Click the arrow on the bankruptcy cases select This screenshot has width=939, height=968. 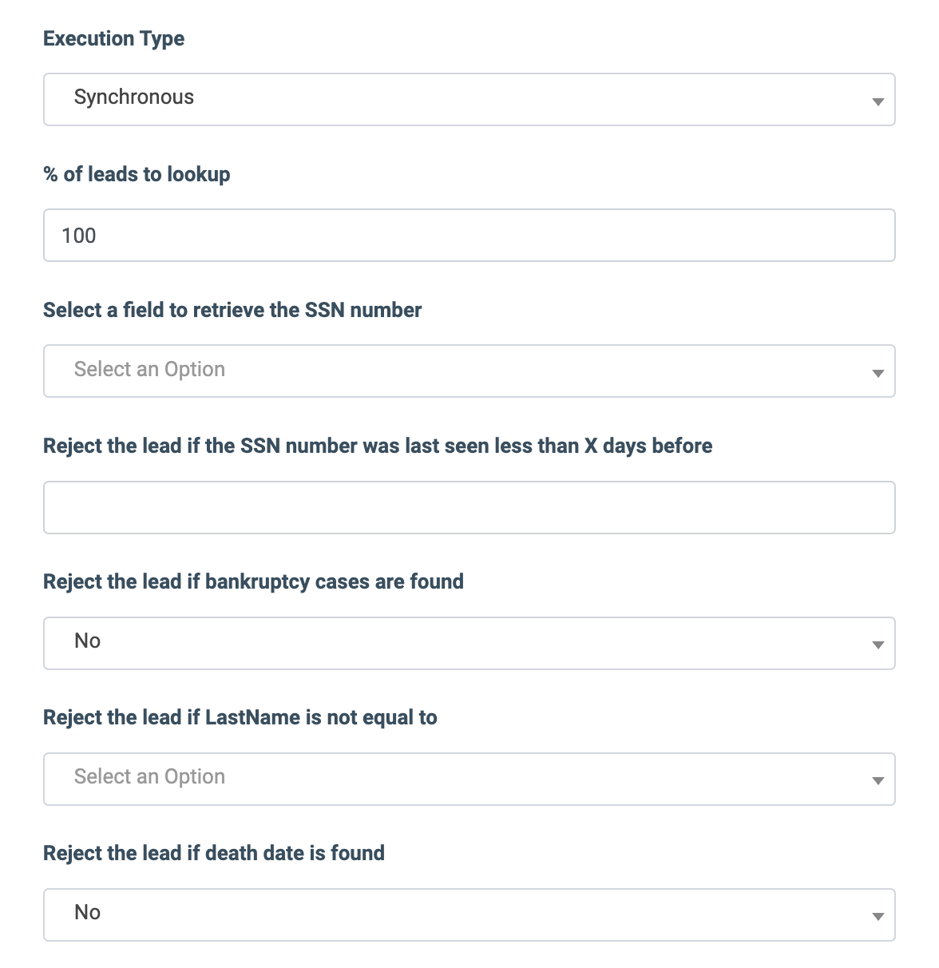tap(878, 645)
